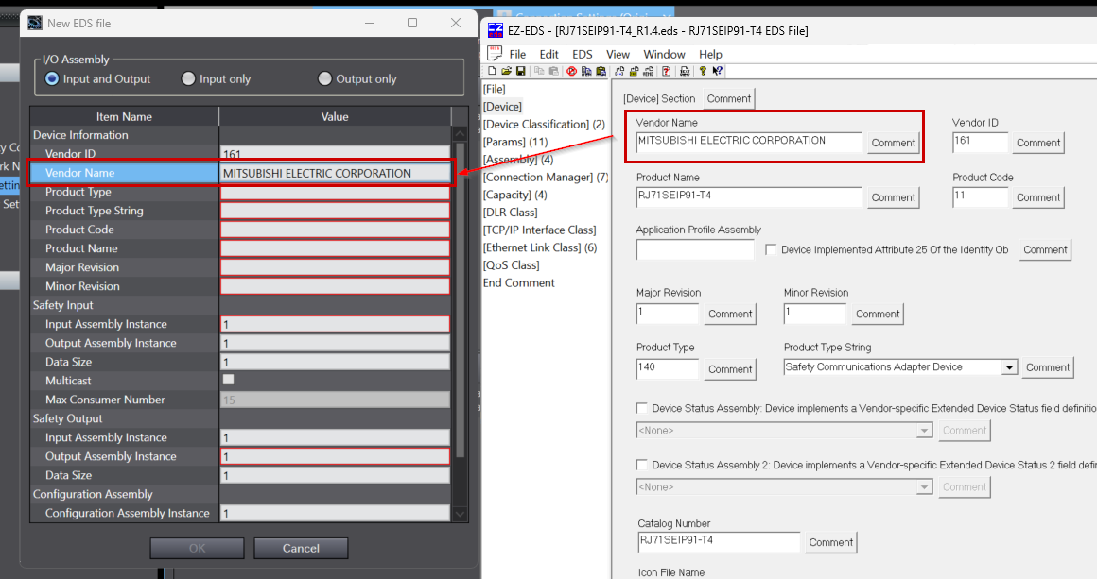
Task: Select [Params] (11) tree entry
Action: pyautogui.click(x=515, y=142)
